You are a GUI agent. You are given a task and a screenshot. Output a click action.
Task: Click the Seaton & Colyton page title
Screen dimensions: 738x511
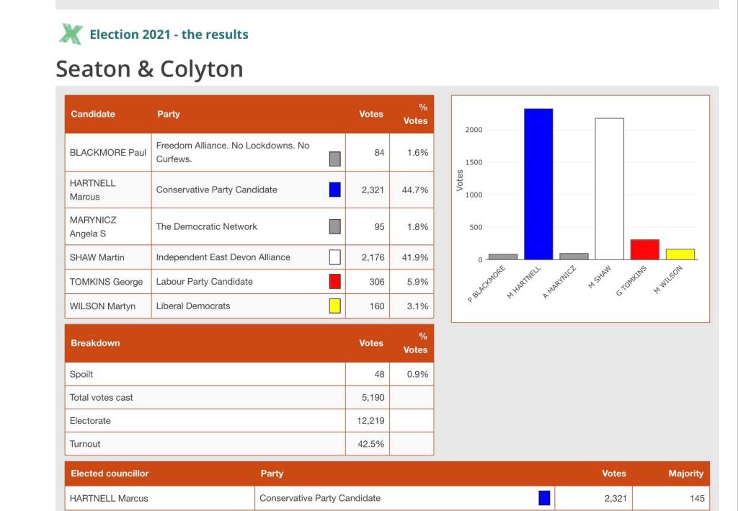149,69
